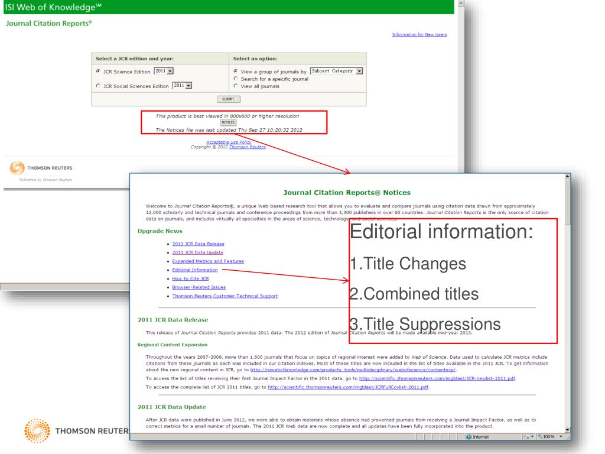The image size is (605, 454).
Task: Click the Thomson Reuters logo in JCR window
Action: point(41,168)
